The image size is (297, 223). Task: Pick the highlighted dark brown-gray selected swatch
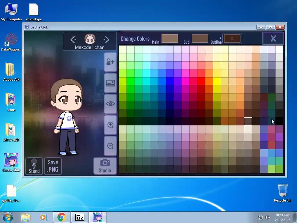248,121
